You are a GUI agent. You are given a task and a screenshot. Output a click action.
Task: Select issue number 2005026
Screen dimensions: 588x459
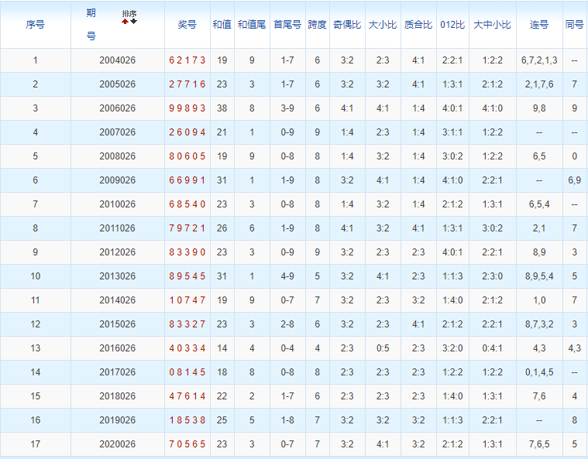(x=118, y=84)
